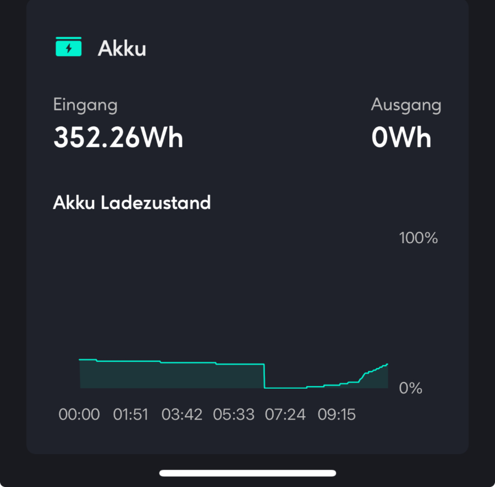Image resolution: width=495 pixels, height=487 pixels.
Task: Select the Akku card title
Action: click(122, 48)
